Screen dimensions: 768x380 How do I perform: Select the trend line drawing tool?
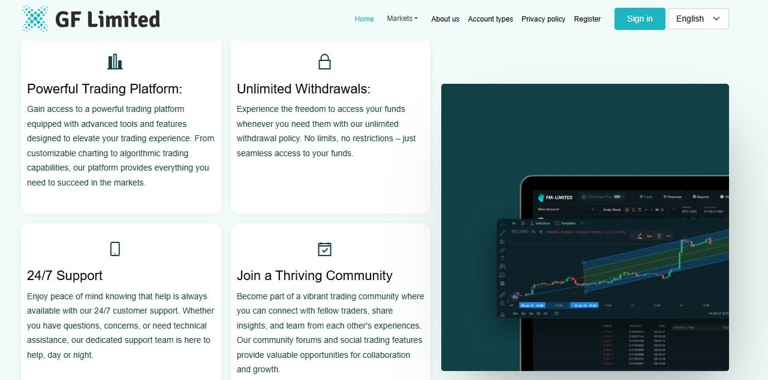(x=502, y=233)
